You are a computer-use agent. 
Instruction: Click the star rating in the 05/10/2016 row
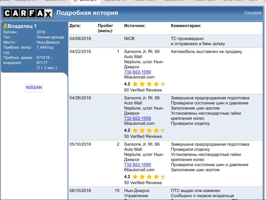coord(149,177)
